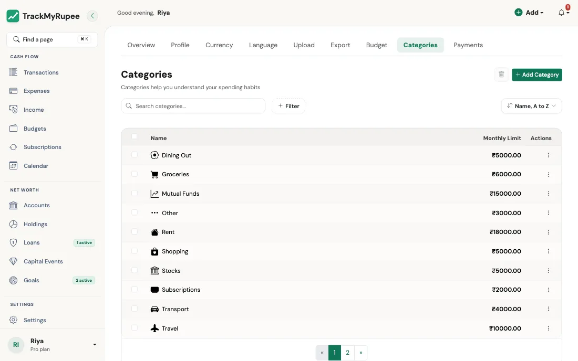Go to sidebar Subscriptions page
The width and height of the screenshot is (578, 361).
coord(43,147)
